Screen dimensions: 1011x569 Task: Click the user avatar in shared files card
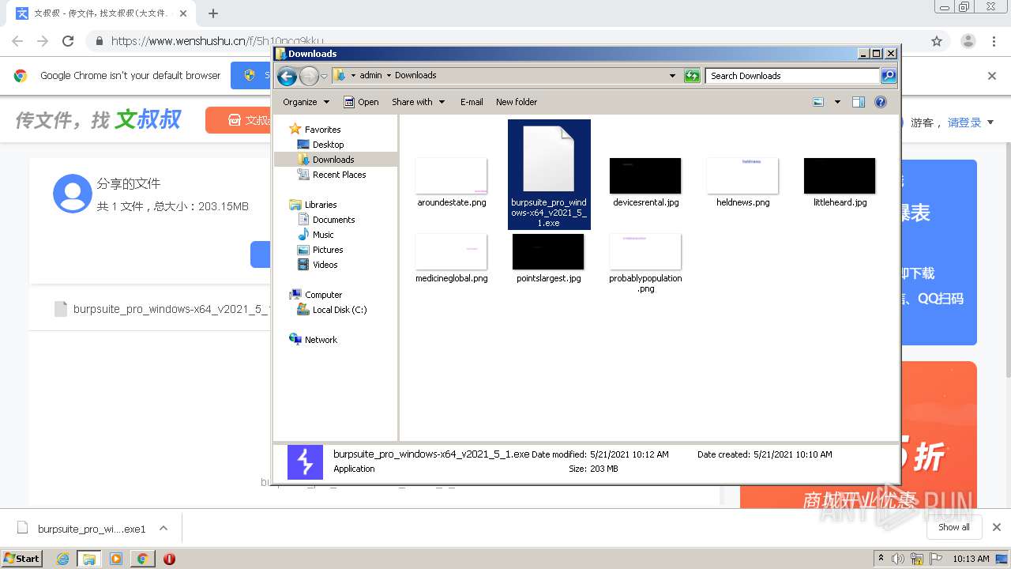72,194
